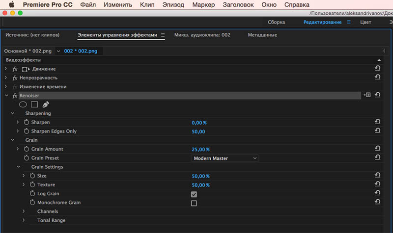This screenshot has height=233, width=393.
Task: Open the Микш. аудиоклипа: 002 tab
Action: (202, 35)
